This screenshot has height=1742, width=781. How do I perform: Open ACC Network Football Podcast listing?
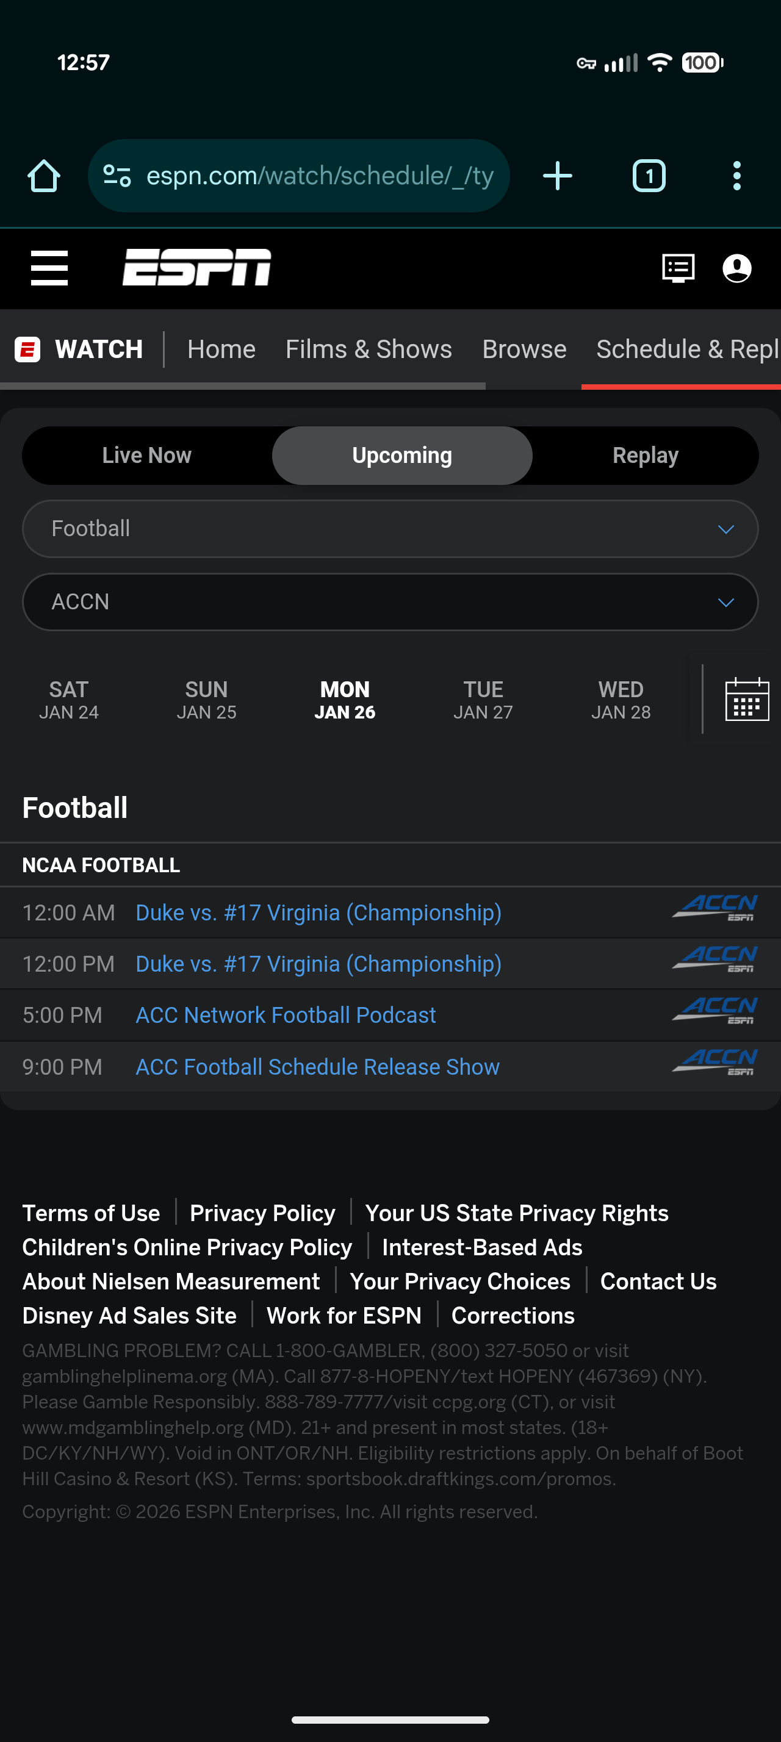click(286, 1015)
